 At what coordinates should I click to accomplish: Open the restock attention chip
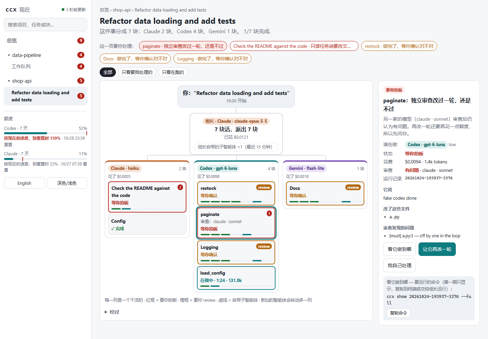coord(399,46)
